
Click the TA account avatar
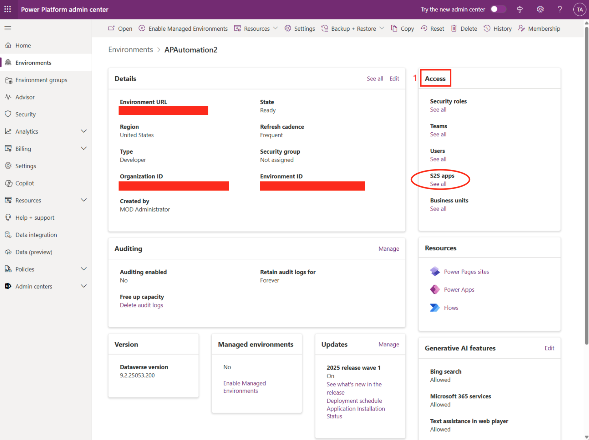[579, 9]
